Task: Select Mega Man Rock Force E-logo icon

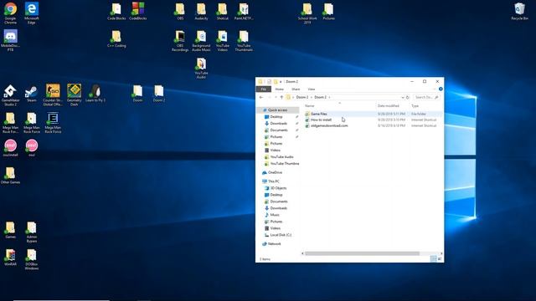Action: 53,123
